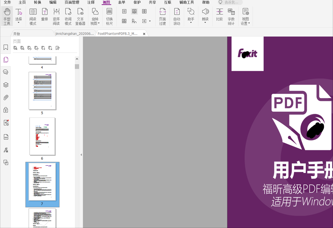Select continuous facing view layout
The image size is (333, 228).
point(124,21)
